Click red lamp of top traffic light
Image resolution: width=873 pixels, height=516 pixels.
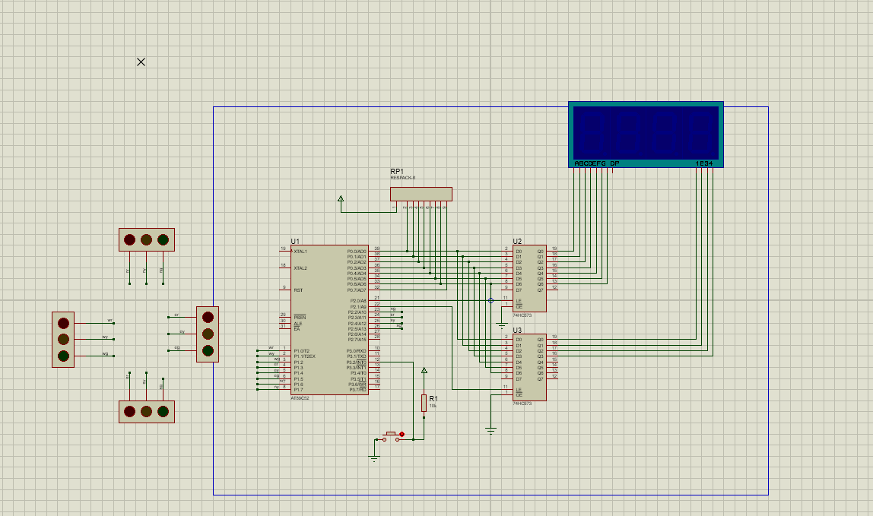click(x=129, y=239)
